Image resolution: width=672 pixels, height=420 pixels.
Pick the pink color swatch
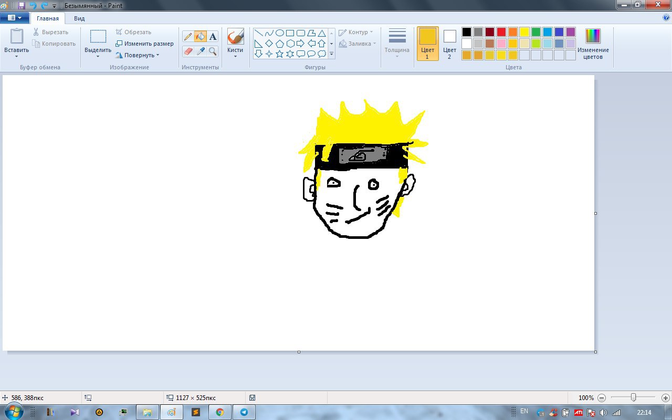coord(501,44)
